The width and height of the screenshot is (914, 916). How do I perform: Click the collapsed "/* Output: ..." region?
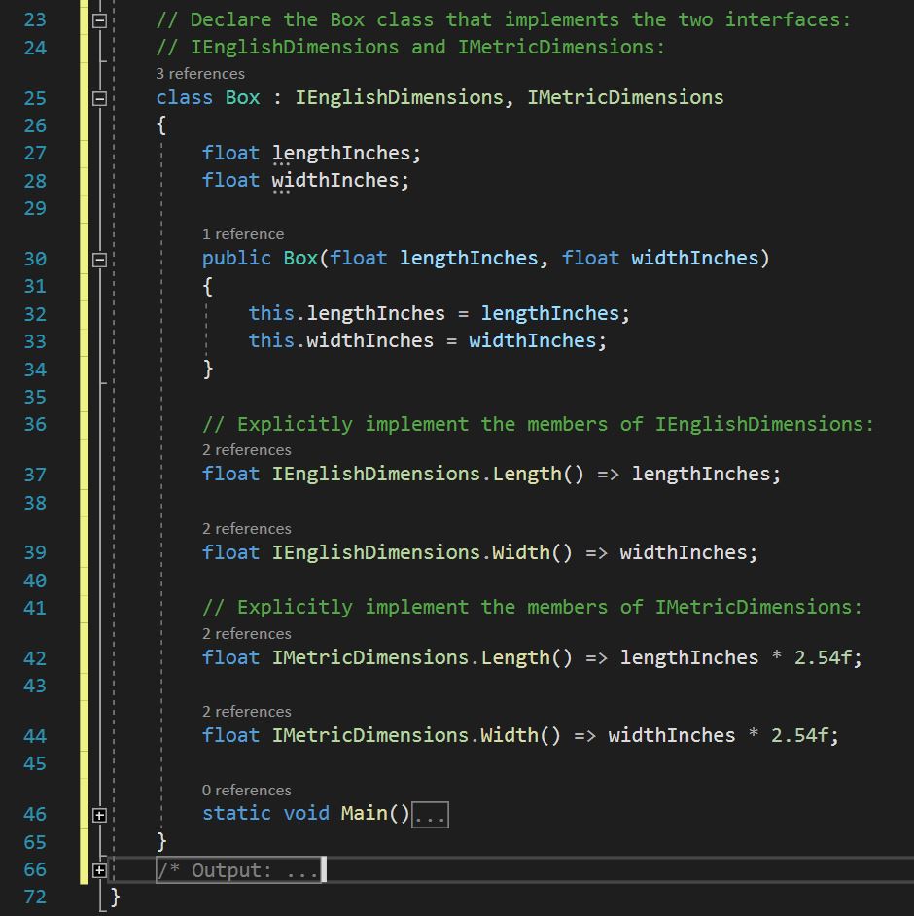[x=239, y=870]
